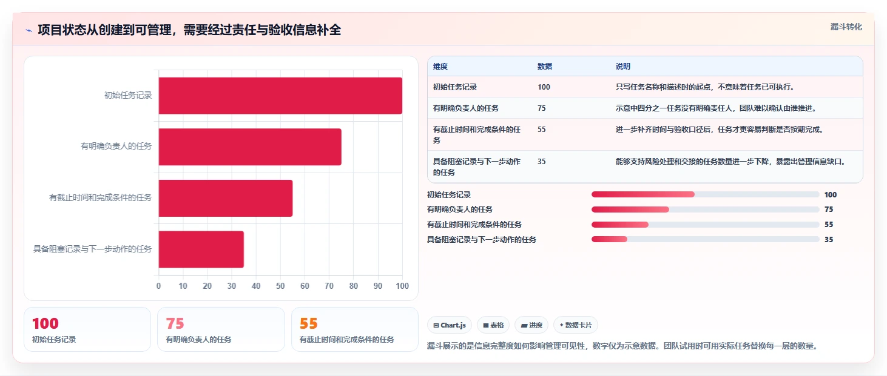Click the progress list value 35
Image resolution: width=887 pixels, height=376 pixels.
click(x=829, y=239)
